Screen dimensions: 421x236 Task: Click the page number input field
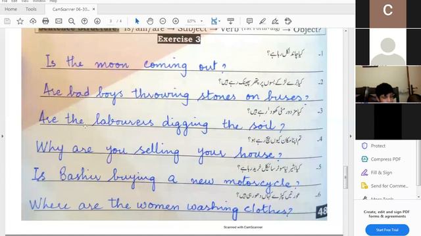click(x=111, y=21)
